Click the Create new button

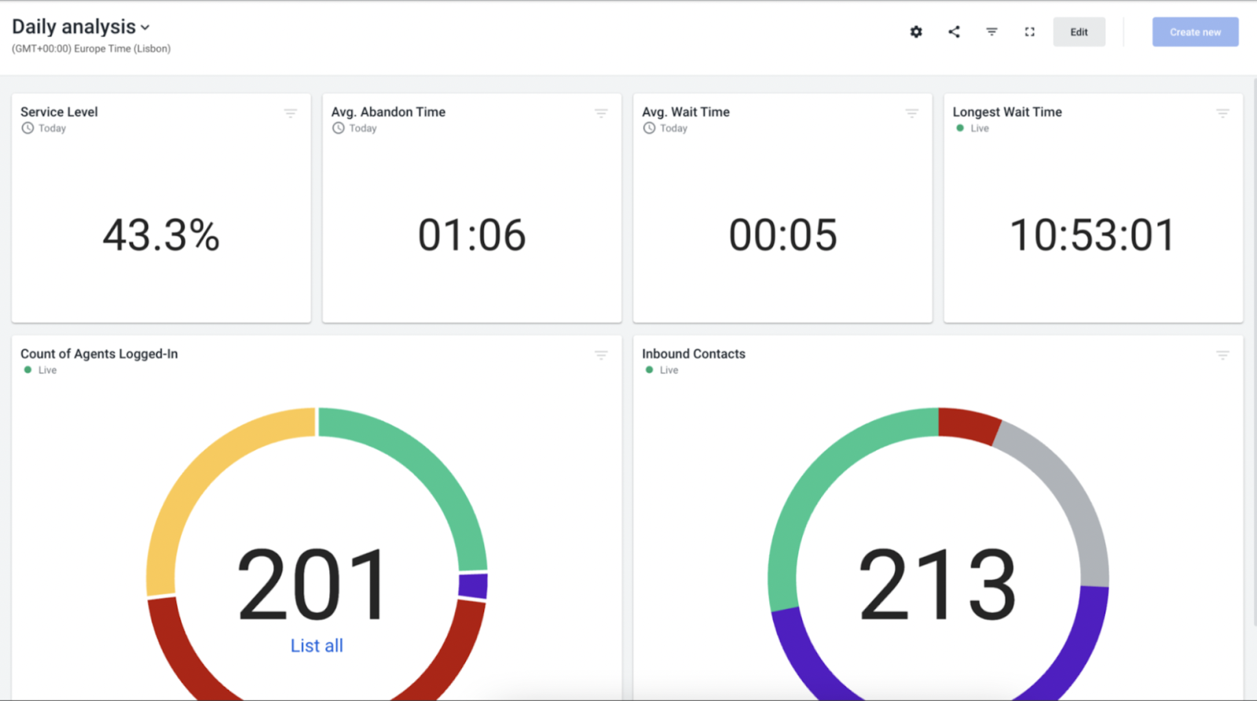pos(1195,32)
